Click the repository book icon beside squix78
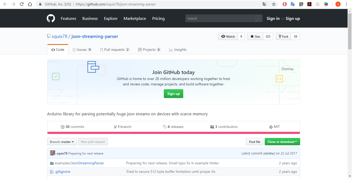The width and height of the screenshot is (353, 179). (49, 36)
